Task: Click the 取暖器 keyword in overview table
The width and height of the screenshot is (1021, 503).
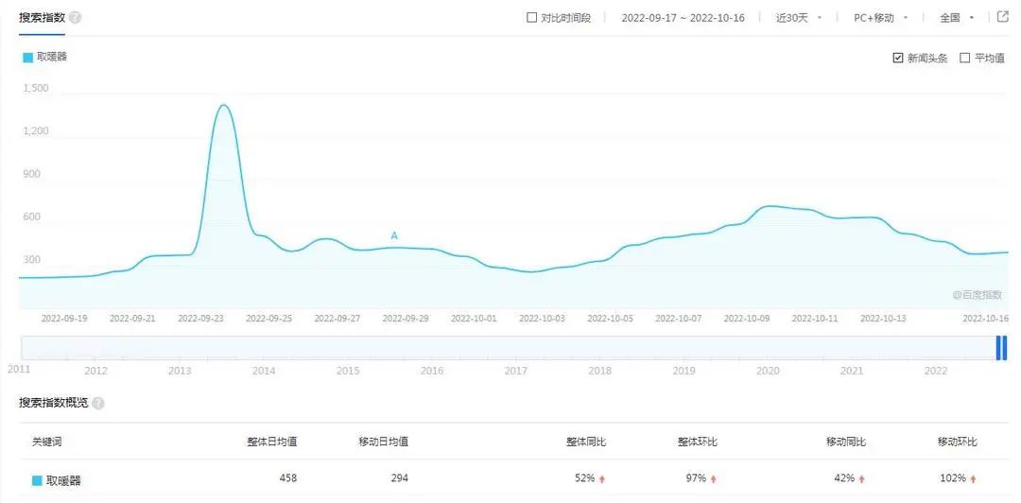Action: [63, 480]
